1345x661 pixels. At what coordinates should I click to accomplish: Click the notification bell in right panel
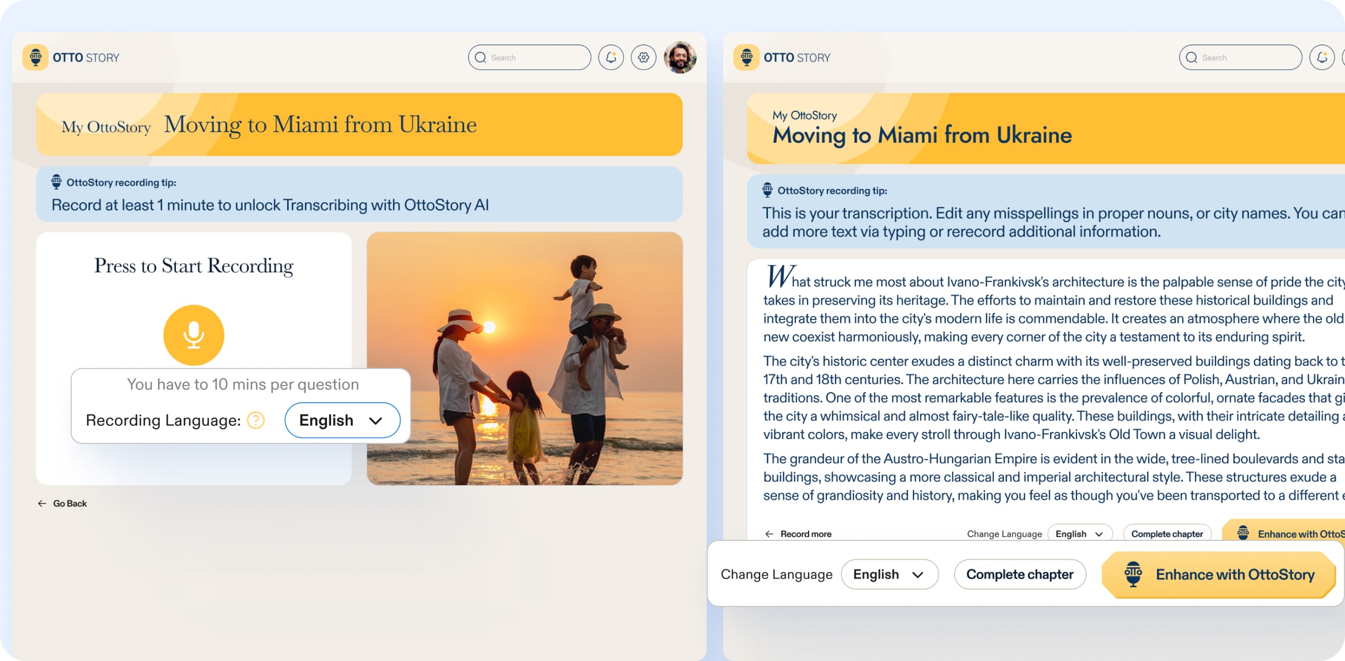pyautogui.click(x=1321, y=57)
